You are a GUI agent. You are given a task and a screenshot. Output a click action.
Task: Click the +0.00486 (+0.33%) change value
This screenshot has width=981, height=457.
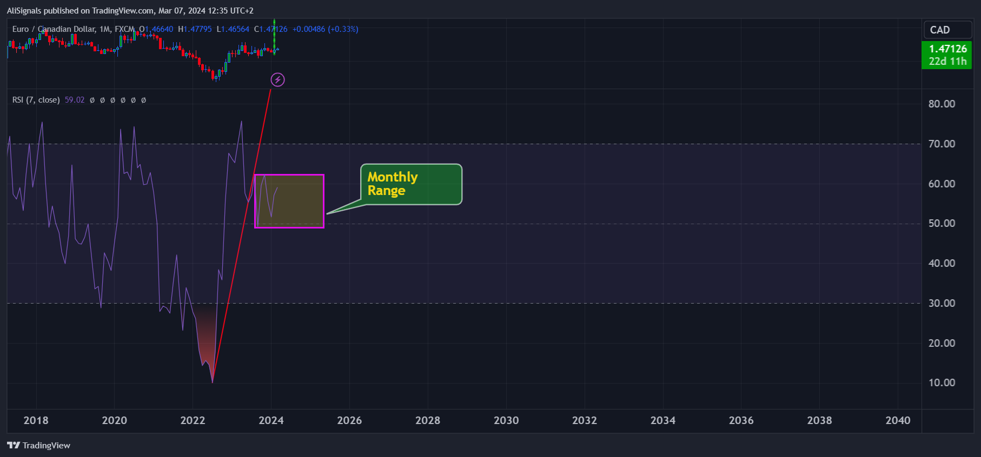click(326, 29)
